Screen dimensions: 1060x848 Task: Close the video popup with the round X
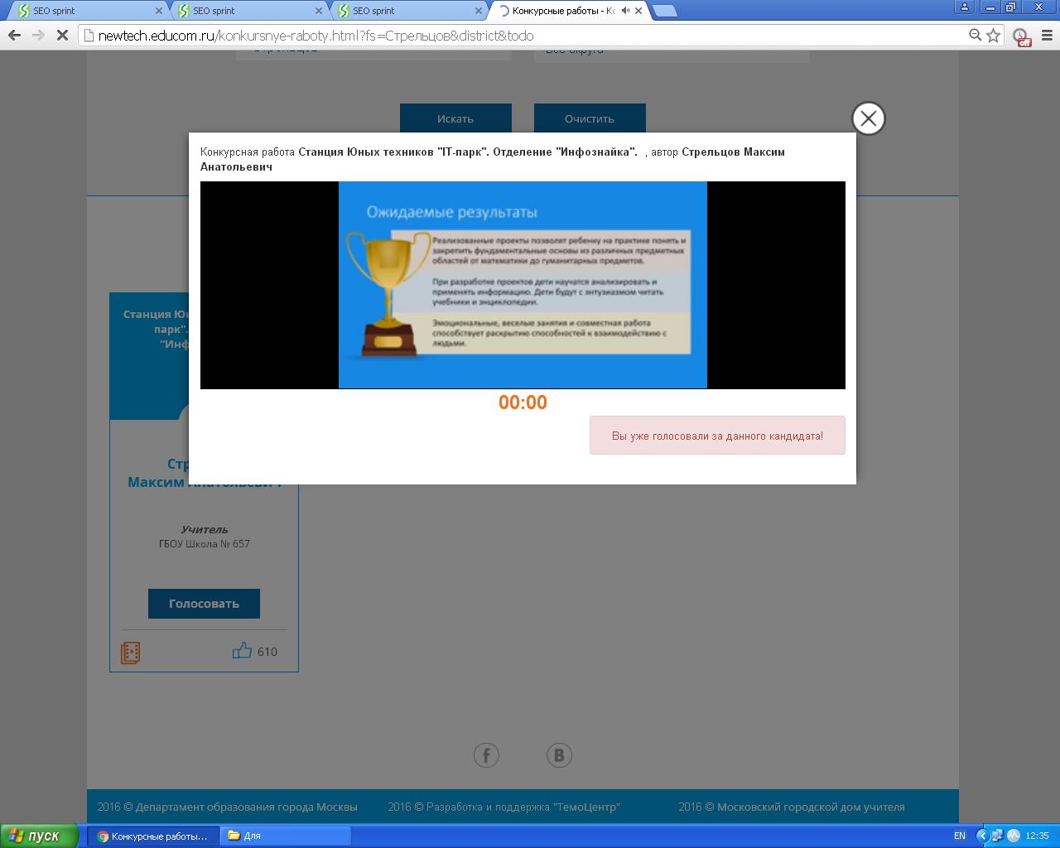click(869, 118)
